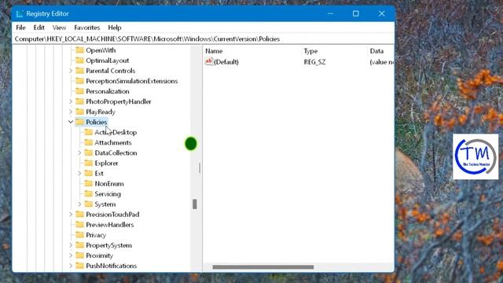The width and height of the screenshot is (503, 283).
Task: Expand the PropertySystem key
Action: pos(71,245)
